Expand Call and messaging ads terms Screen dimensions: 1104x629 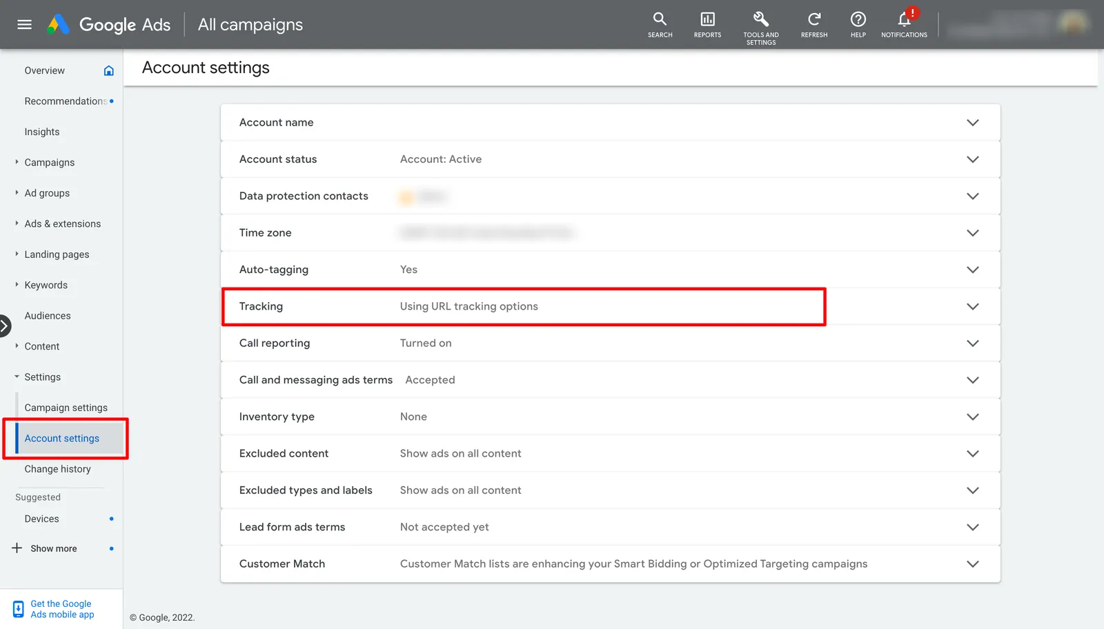coord(973,380)
